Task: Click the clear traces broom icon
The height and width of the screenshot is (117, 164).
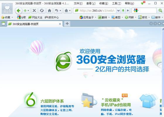Action: click(66, 11)
